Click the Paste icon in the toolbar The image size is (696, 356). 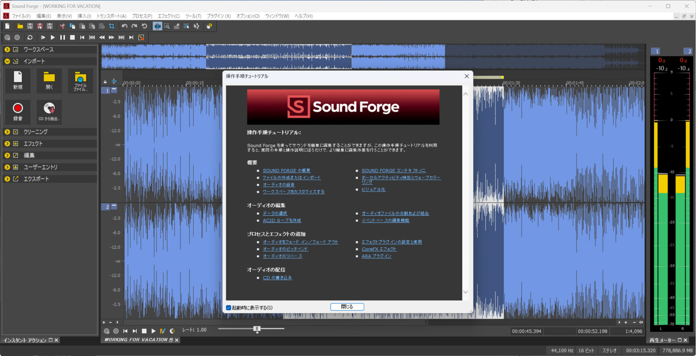[82, 26]
